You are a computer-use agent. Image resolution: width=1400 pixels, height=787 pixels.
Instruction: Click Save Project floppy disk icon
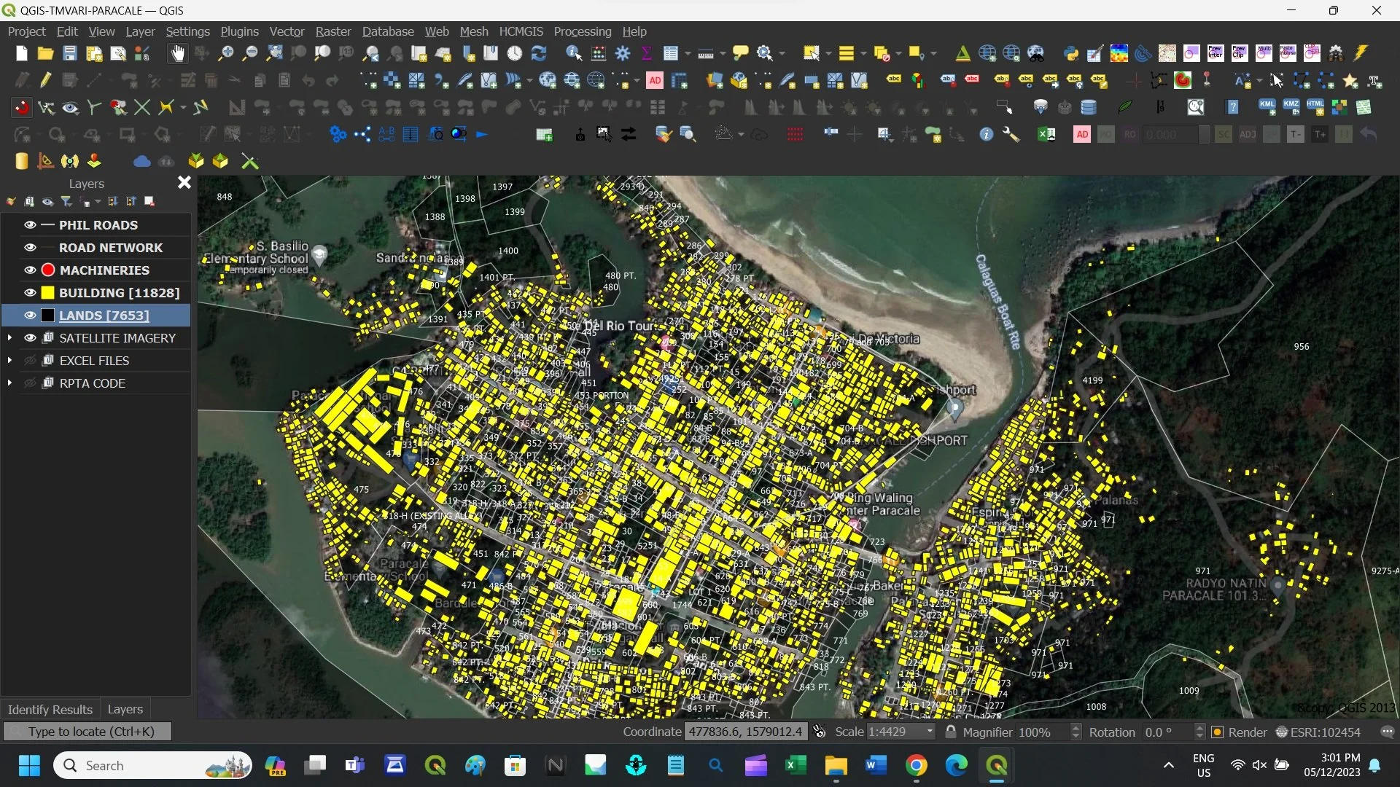pyautogui.click(x=69, y=53)
